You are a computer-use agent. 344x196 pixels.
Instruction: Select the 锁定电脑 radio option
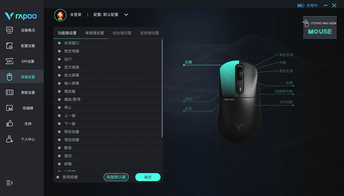(59, 51)
